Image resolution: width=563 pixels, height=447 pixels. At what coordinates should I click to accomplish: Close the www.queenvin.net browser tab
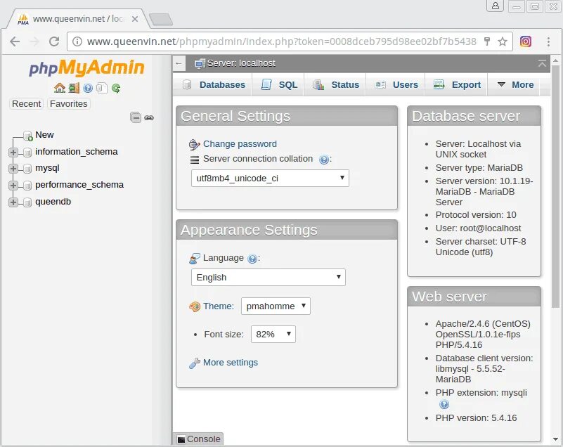tap(135, 19)
